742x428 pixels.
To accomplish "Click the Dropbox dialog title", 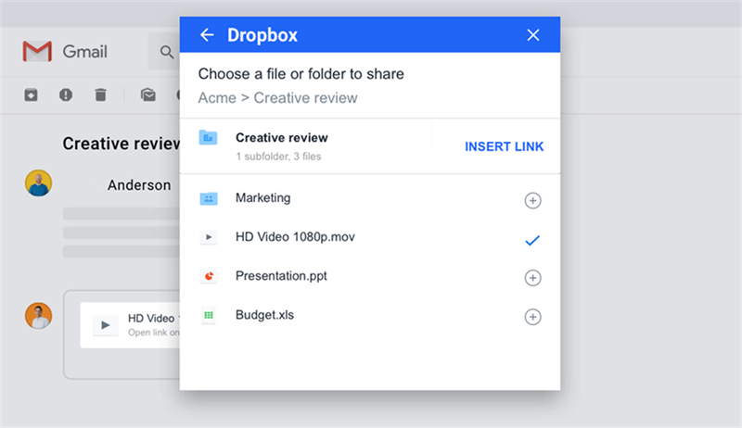I will (262, 35).
